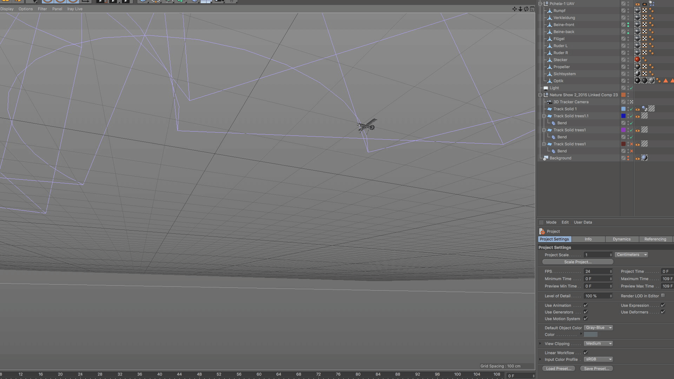Click the Background object icon in the tree
The image size is (674, 379).
tap(546, 158)
